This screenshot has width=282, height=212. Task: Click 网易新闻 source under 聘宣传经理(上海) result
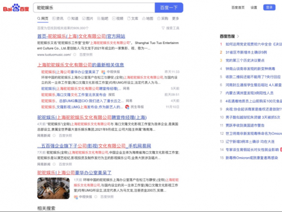(43, 135)
